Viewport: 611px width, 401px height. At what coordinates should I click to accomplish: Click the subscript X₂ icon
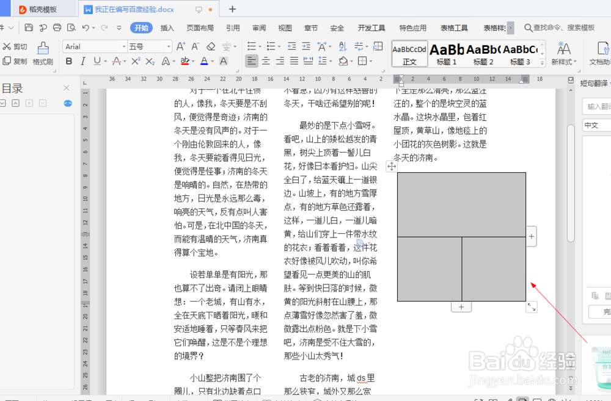(x=150, y=61)
